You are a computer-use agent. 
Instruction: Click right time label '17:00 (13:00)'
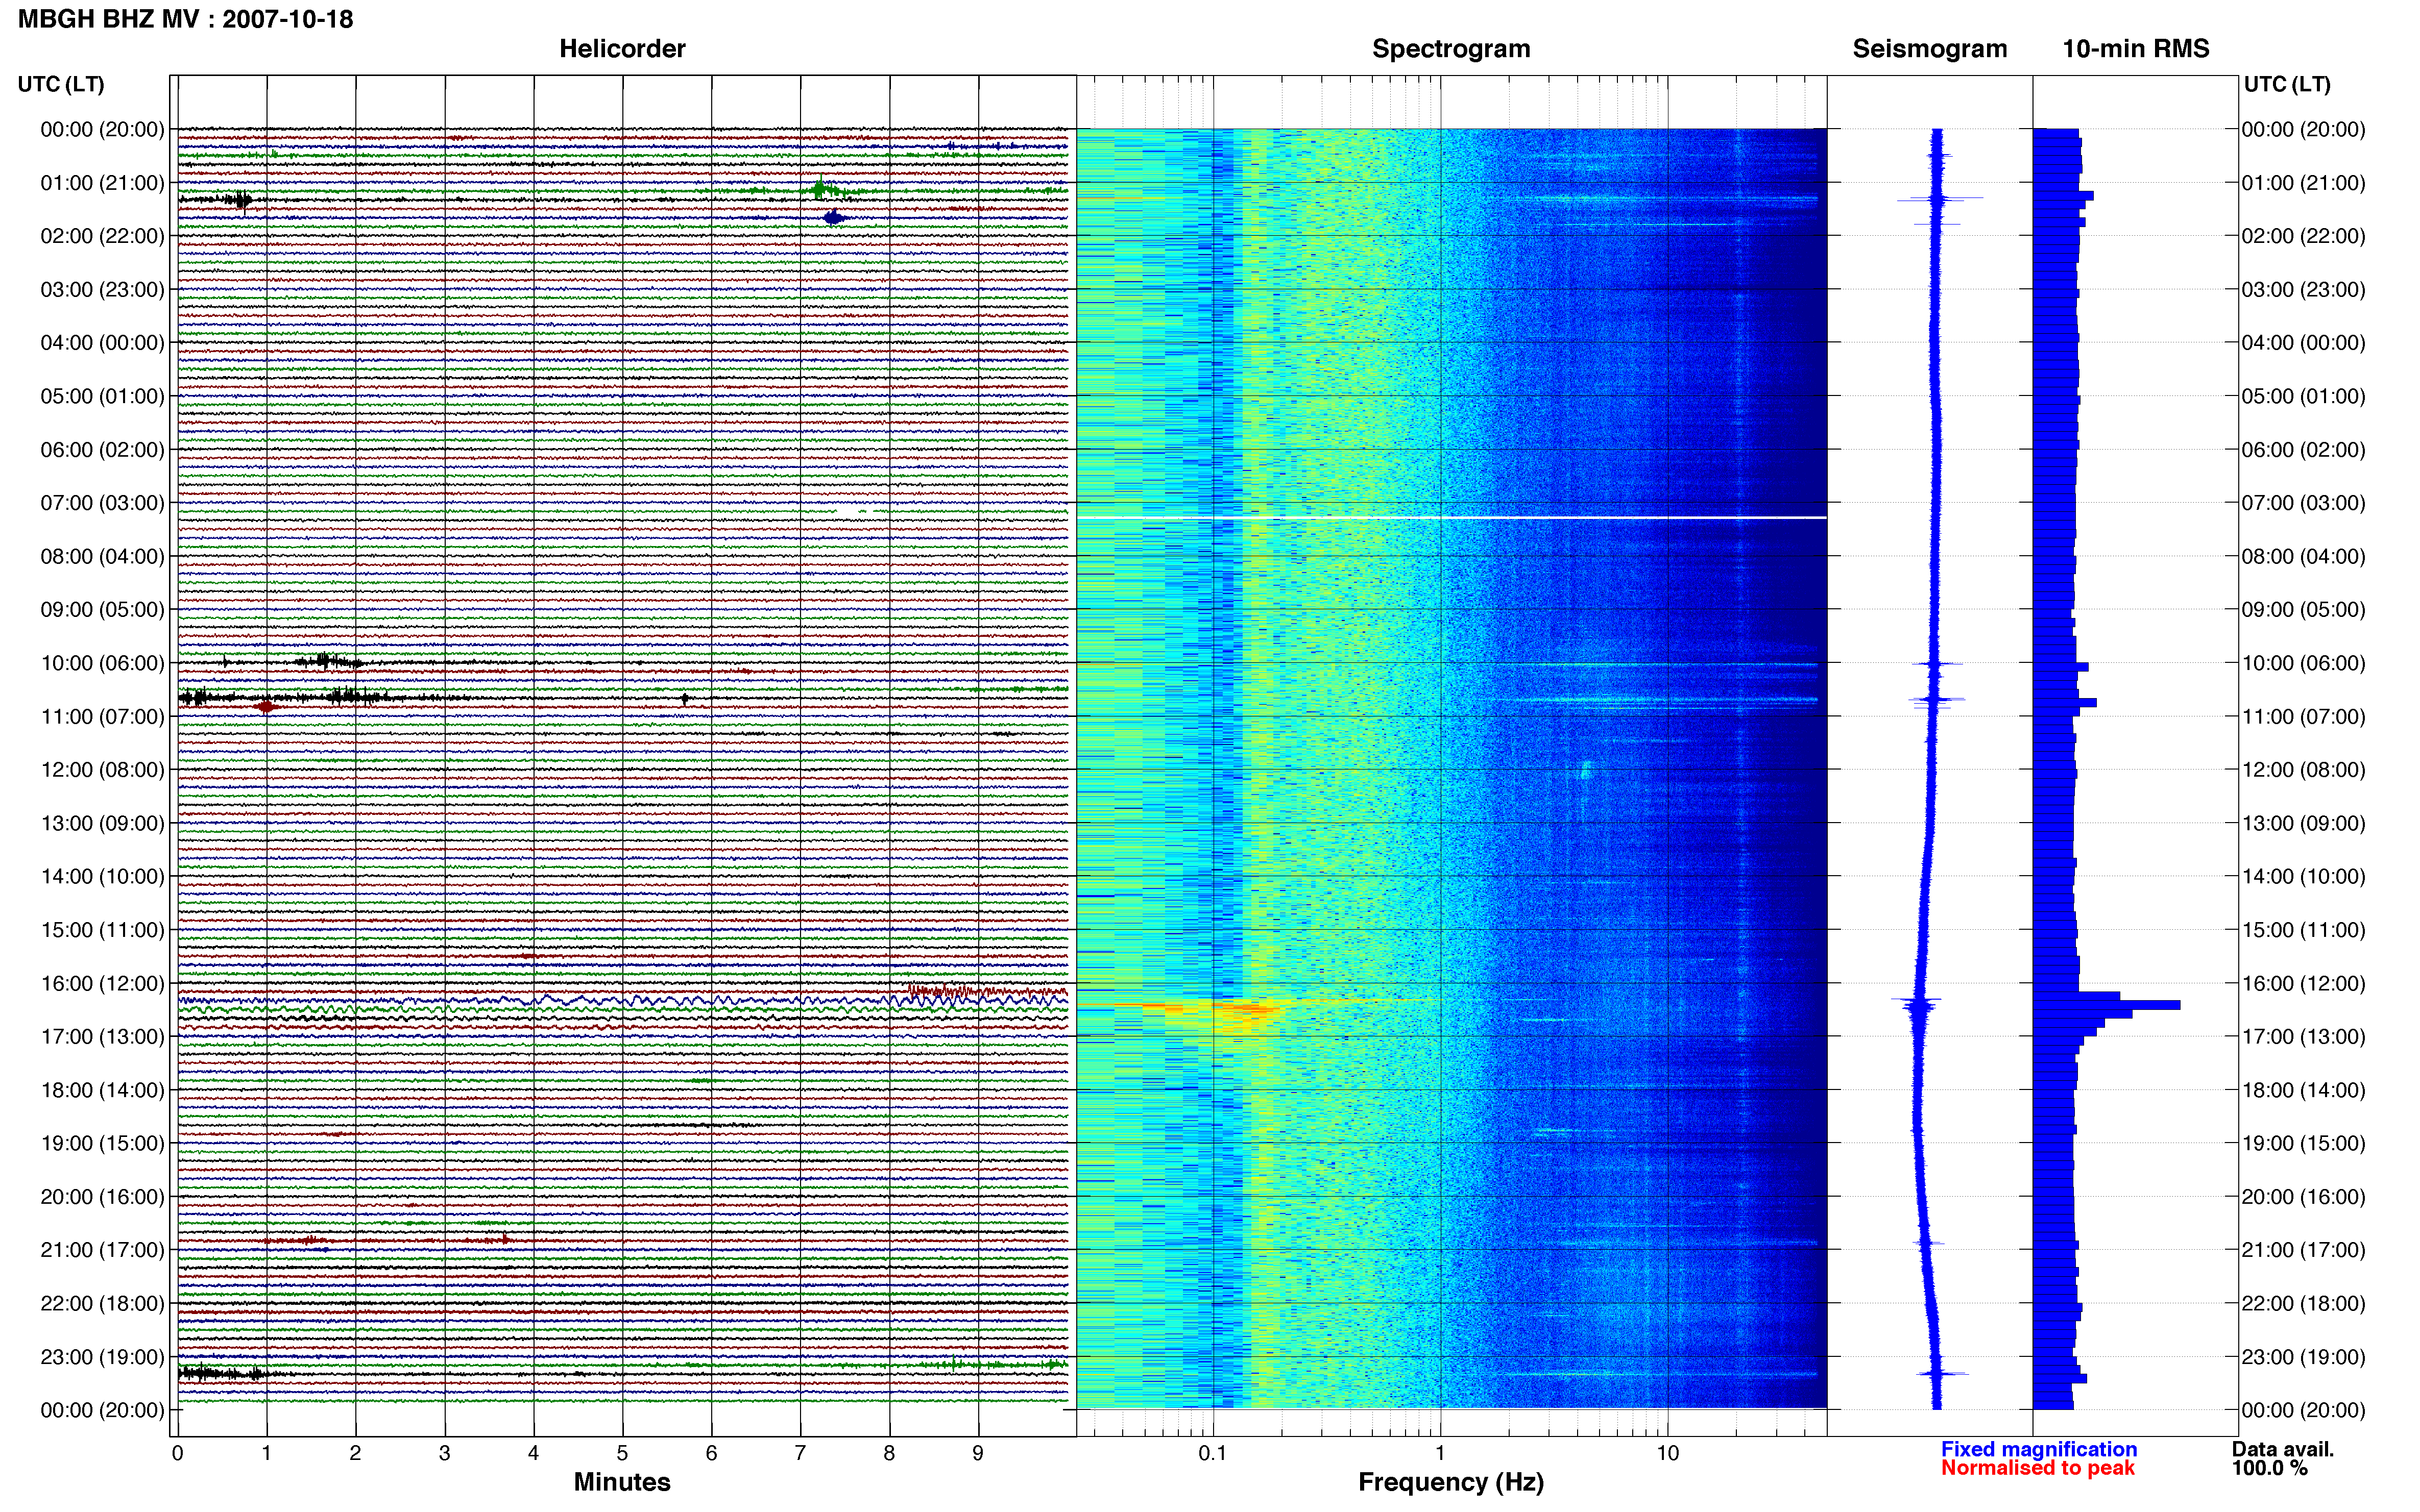(x=2304, y=1037)
